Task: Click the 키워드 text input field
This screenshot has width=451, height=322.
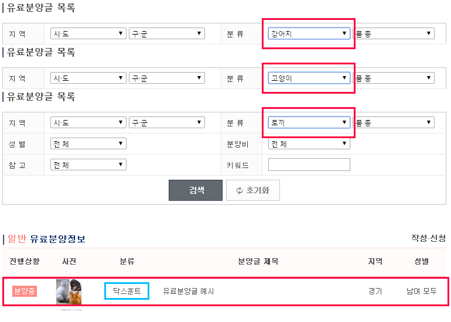Action: (309, 165)
